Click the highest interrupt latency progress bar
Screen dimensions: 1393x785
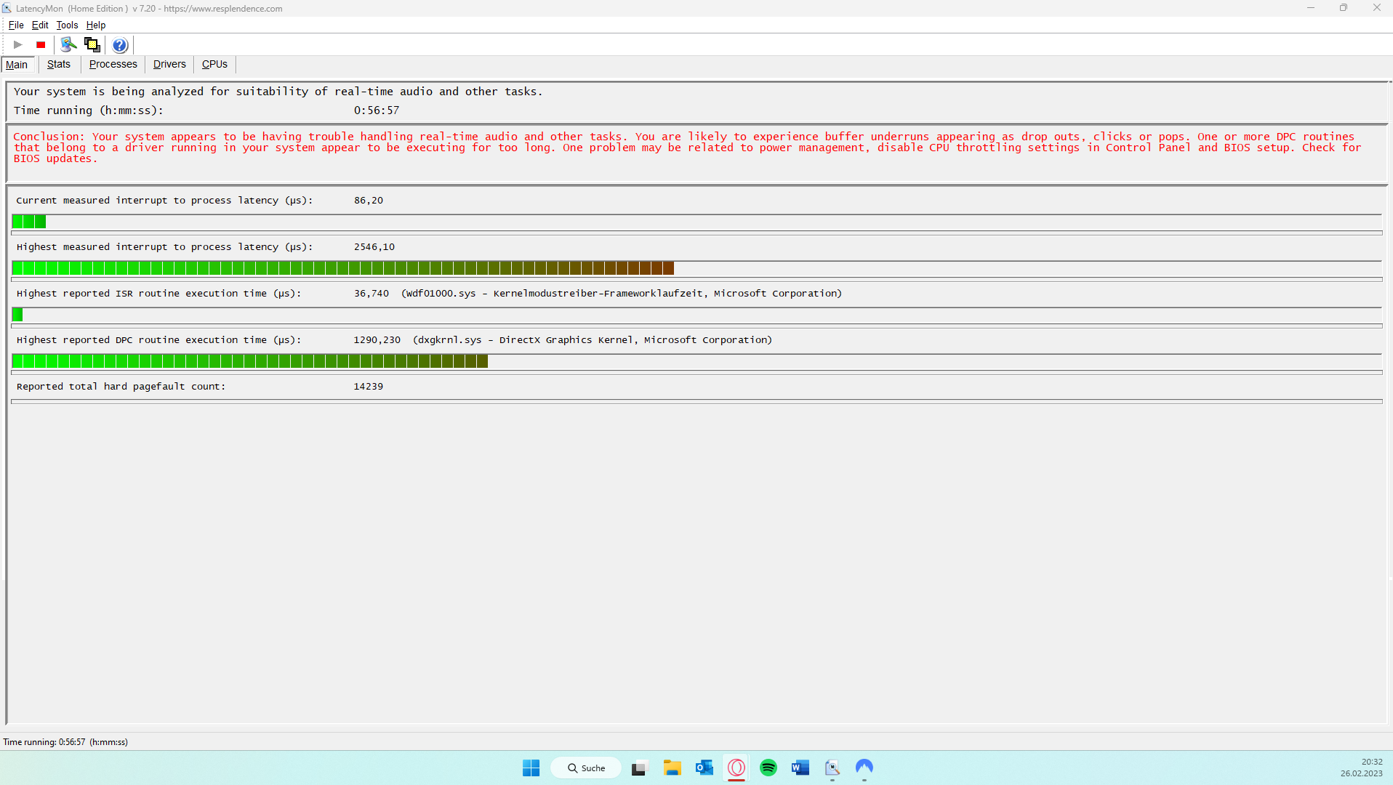click(343, 268)
